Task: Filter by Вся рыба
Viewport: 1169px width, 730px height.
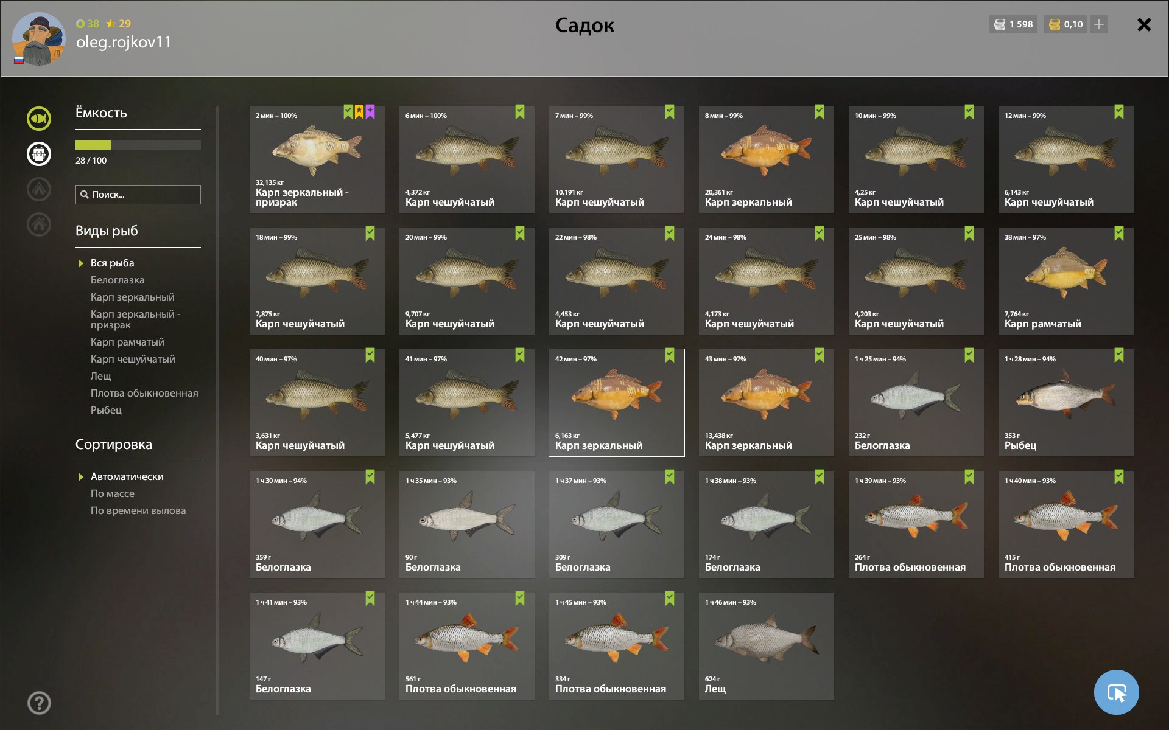Action: pos(112,263)
